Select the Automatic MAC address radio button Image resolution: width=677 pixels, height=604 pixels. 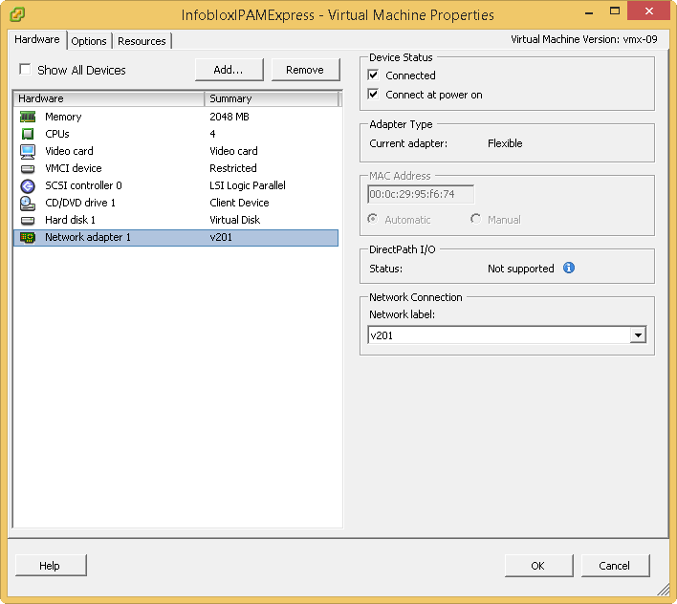(x=373, y=219)
